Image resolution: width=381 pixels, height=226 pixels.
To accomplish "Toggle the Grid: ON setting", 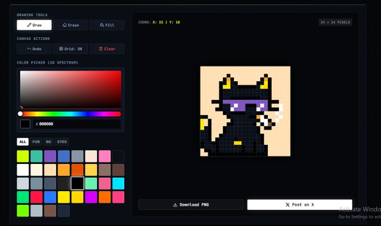I will (x=71, y=49).
